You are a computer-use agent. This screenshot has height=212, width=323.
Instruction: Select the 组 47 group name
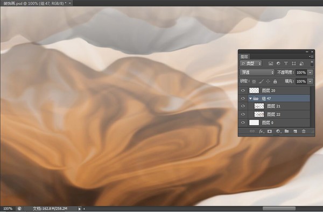266,99
